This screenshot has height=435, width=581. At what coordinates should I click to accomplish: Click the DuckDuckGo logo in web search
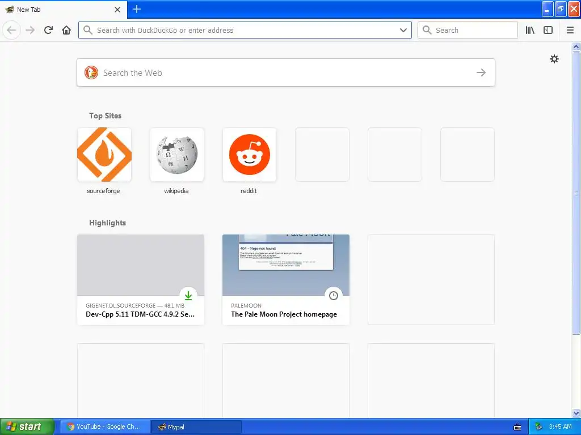(91, 72)
